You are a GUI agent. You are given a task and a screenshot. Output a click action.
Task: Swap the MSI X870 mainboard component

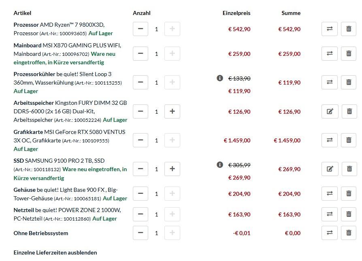tap(330, 54)
